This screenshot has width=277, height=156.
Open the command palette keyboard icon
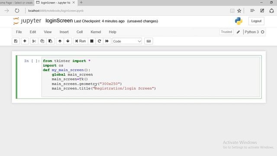click(x=148, y=41)
